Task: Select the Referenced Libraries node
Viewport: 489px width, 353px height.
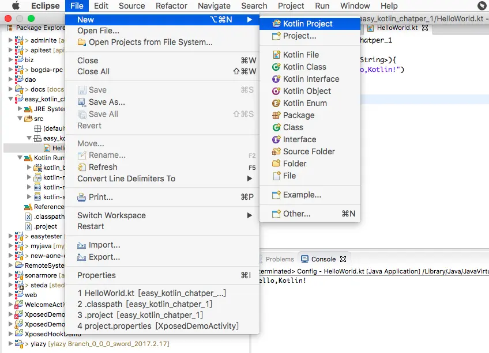Action: click(49, 207)
